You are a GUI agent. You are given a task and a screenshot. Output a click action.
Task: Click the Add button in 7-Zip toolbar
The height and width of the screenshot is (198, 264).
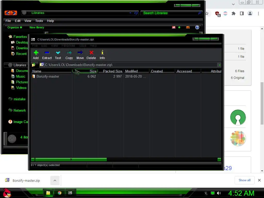click(36, 55)
